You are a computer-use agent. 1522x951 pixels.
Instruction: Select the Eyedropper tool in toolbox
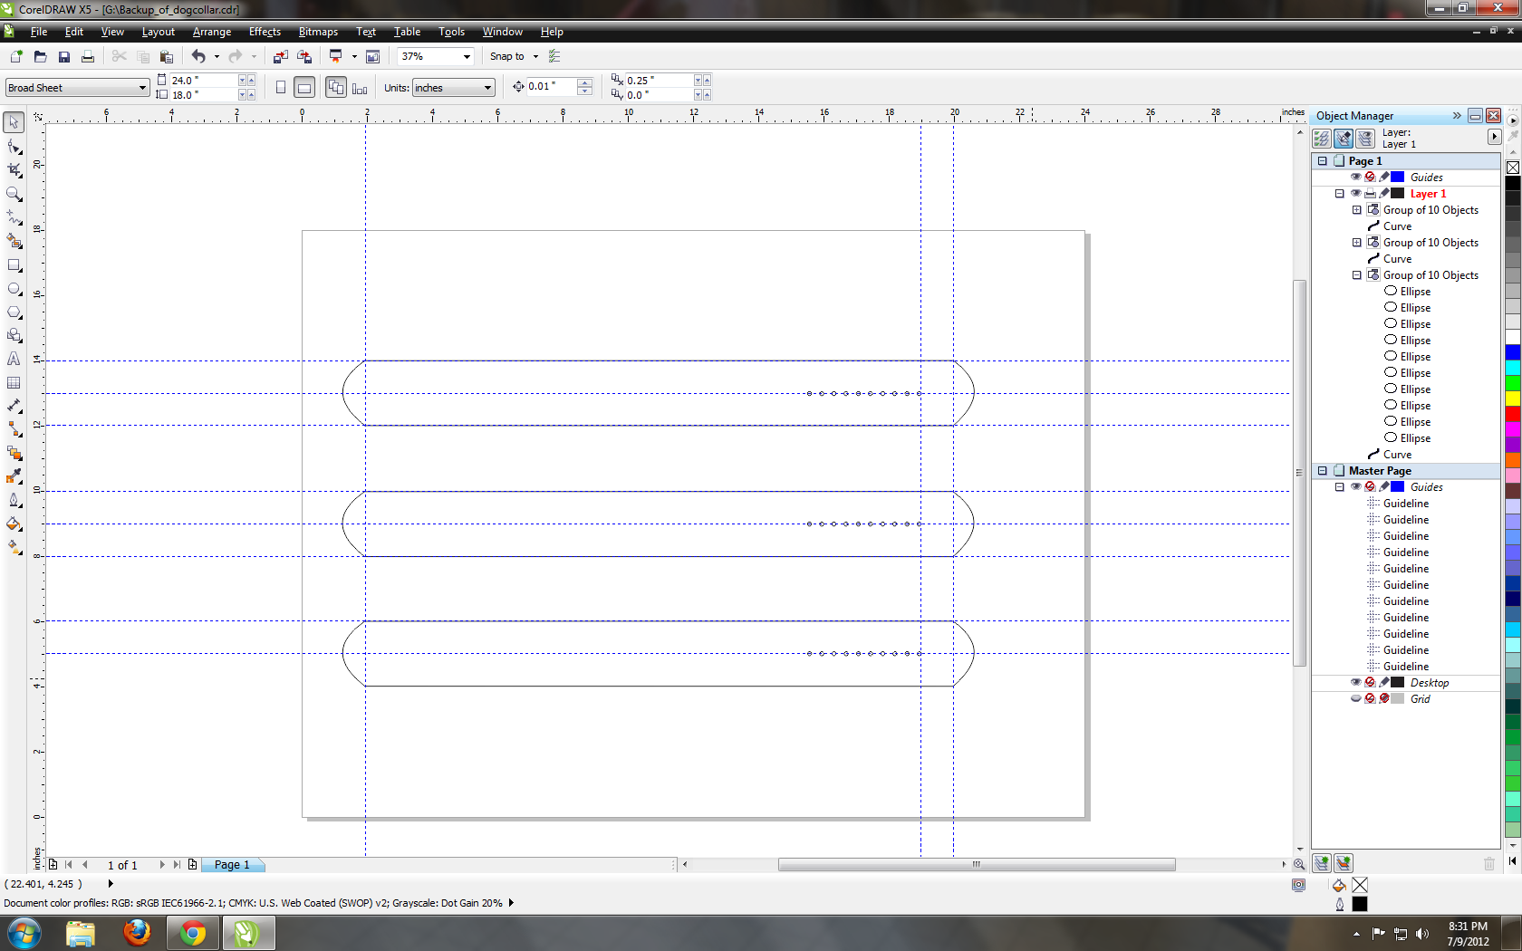pyautogui.click(x=14, y=476)
